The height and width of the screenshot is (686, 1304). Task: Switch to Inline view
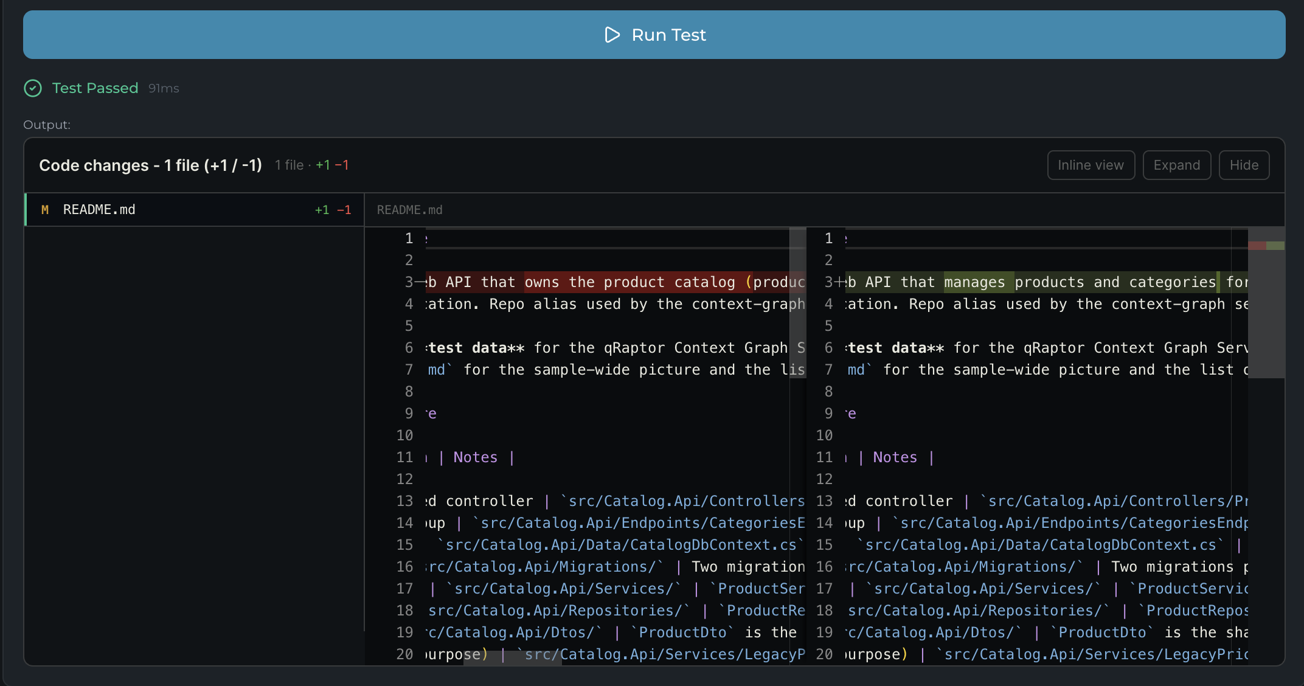point(1091,165)
